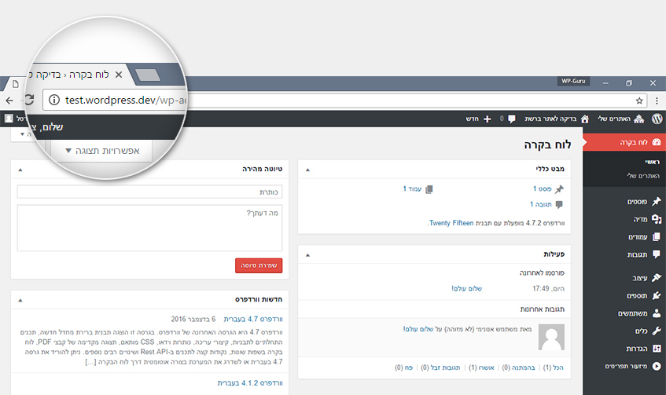Click the pages icon beside 1 עמוד
666x395 pixels.
point(429,189)
